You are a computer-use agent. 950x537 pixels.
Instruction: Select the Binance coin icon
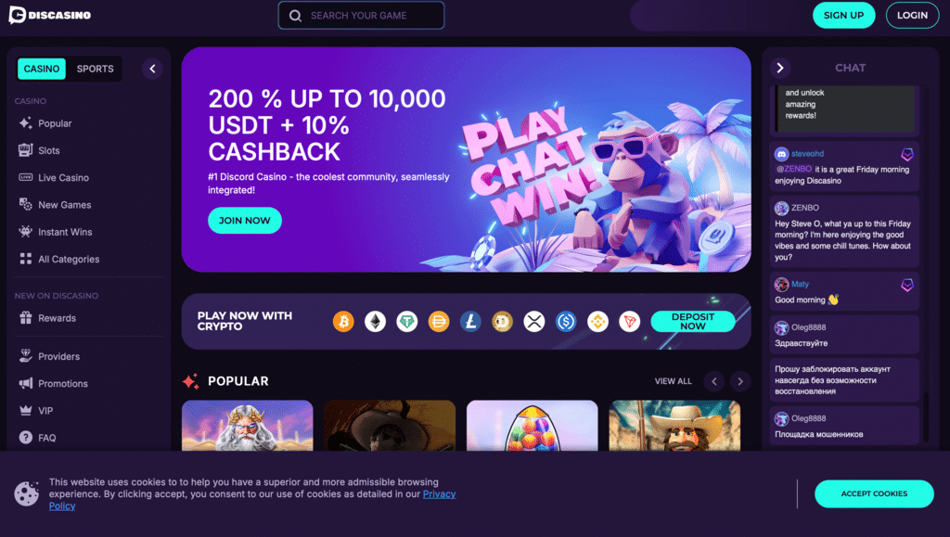tap(597, 322)
